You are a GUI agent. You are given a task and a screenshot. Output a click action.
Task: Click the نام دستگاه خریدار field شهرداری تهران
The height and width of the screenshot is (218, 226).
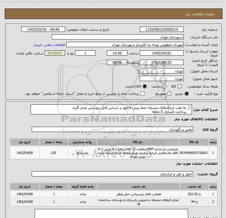[x=118, y=37]
